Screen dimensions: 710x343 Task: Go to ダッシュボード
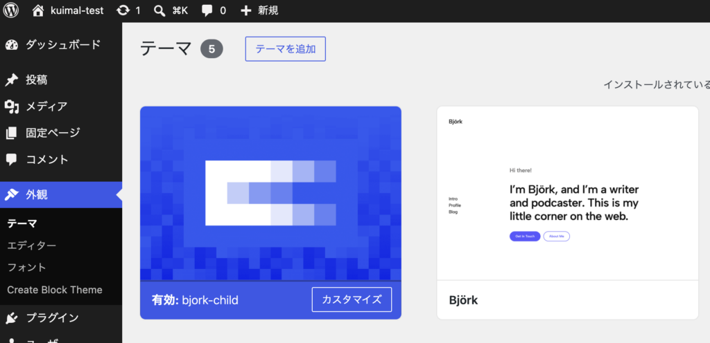click(63, 45)
